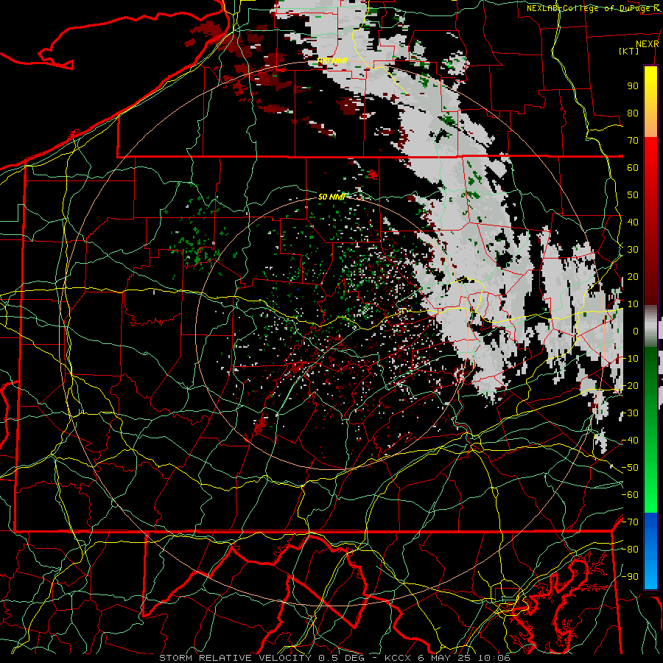Select the -60 knot scale label

(x=630, y=495)
